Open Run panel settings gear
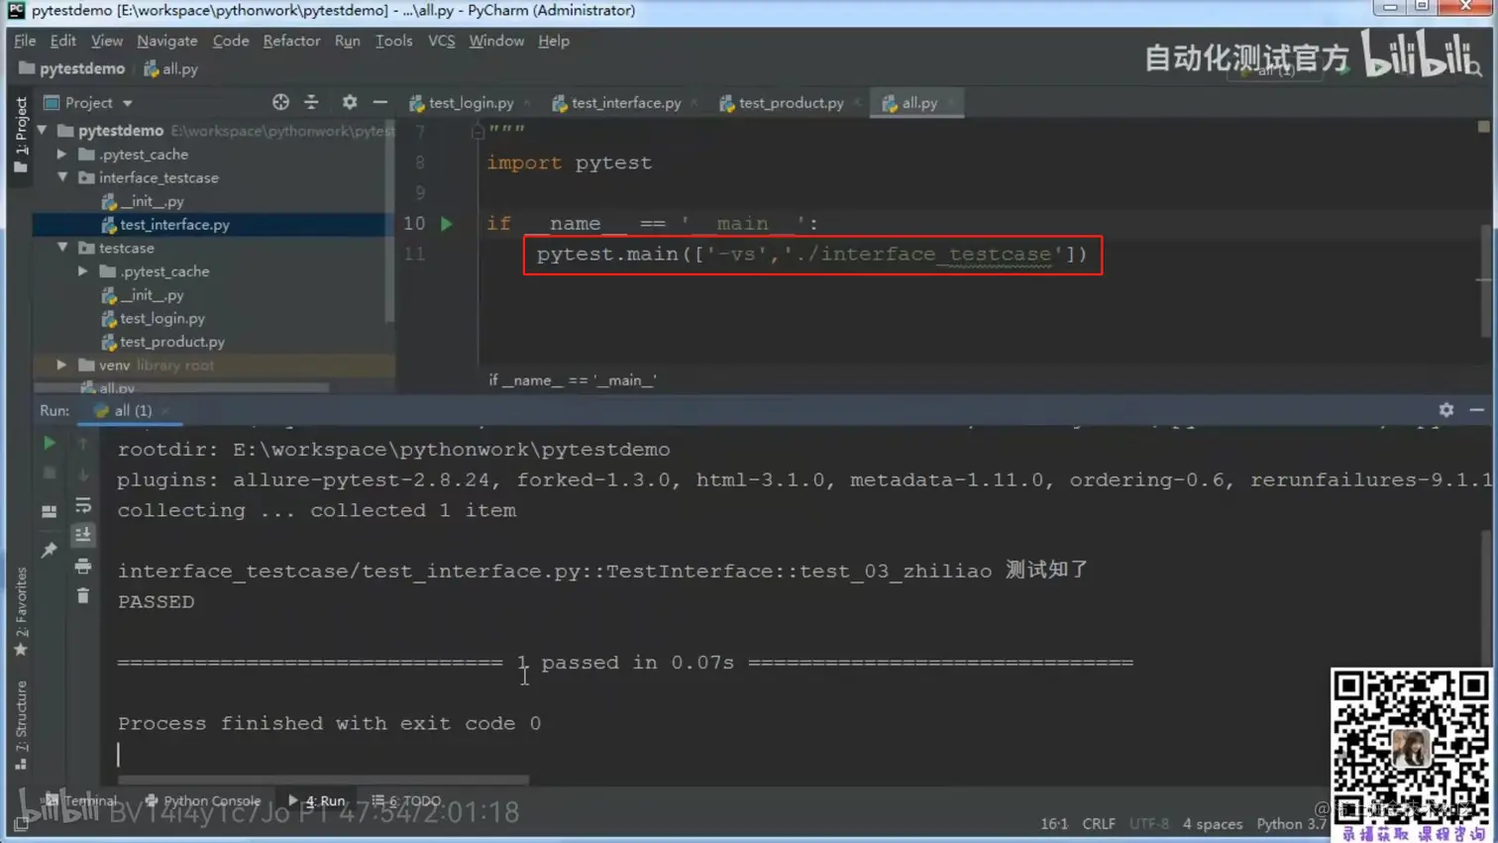The width and height of the screenshot is (1498, 843). click(x=1446, y=410)
